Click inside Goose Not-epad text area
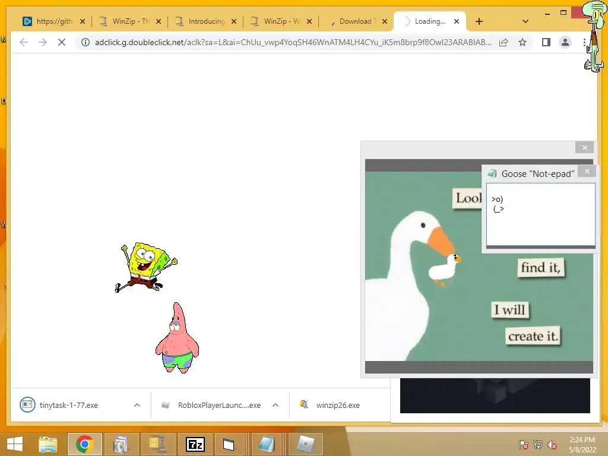Screen dimensions: 608x456 point(540,214)
